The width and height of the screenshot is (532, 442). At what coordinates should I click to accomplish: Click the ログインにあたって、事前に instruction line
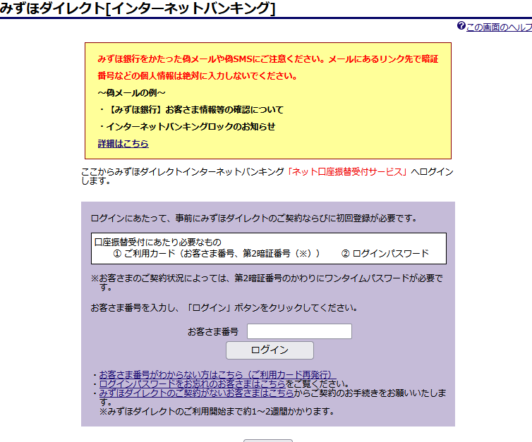254,218
